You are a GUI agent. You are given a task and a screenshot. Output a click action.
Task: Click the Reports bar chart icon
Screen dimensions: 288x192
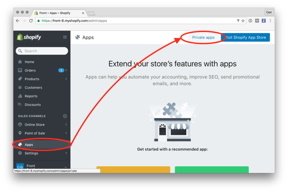coord(20,96)
